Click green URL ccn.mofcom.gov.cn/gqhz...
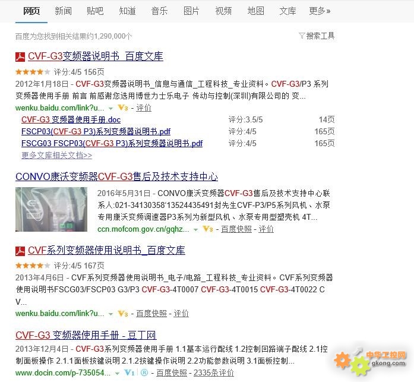414x382 pixels. tap(143, 229)
